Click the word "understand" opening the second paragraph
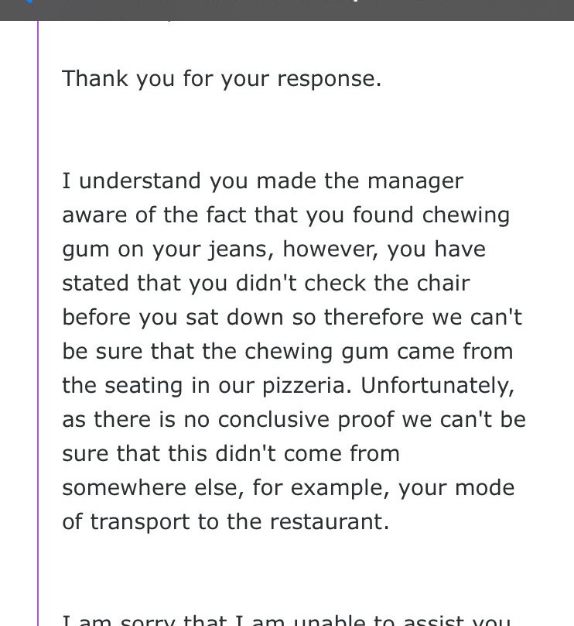Screen dimensions: 574x626 (x=140, y=181)
